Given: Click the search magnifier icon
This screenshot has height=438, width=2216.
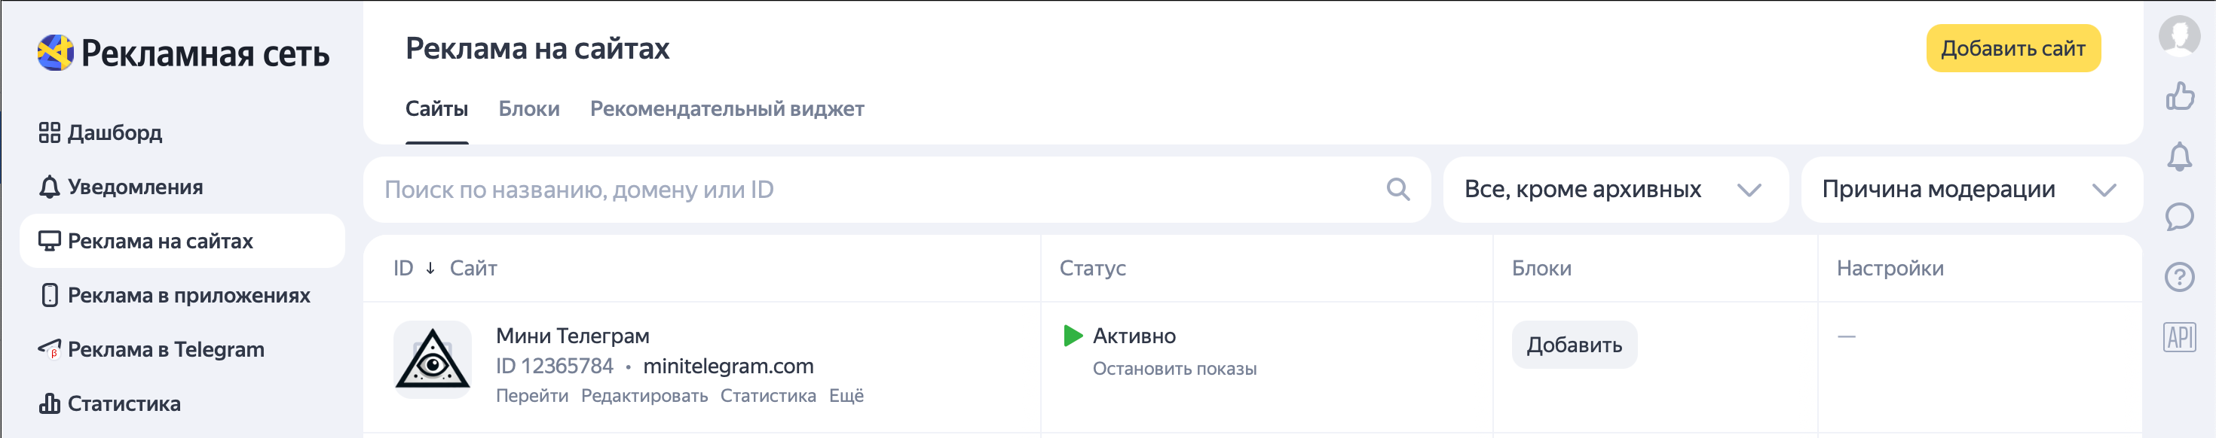Looking at the screenshot, I should (1398, 189).
